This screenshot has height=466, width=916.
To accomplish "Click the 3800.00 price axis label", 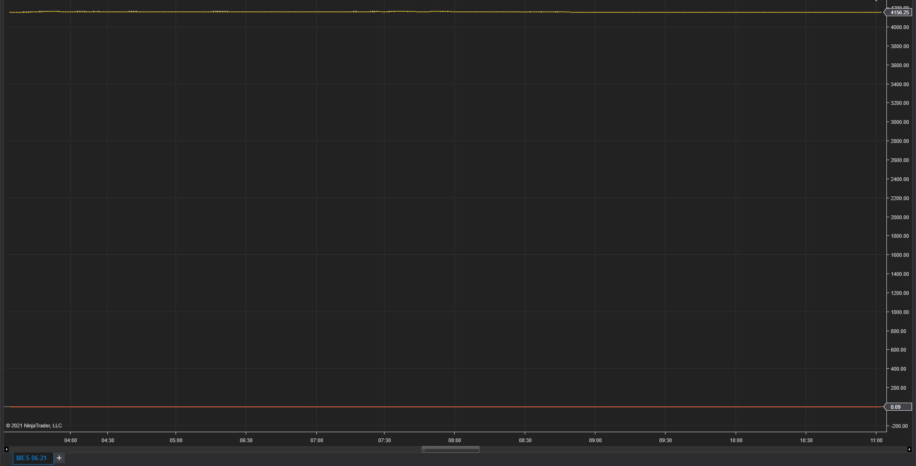I will tap(899, 46).
